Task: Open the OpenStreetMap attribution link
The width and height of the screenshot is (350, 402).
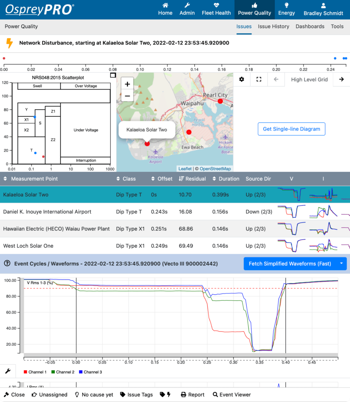Action: coord(216,168)
